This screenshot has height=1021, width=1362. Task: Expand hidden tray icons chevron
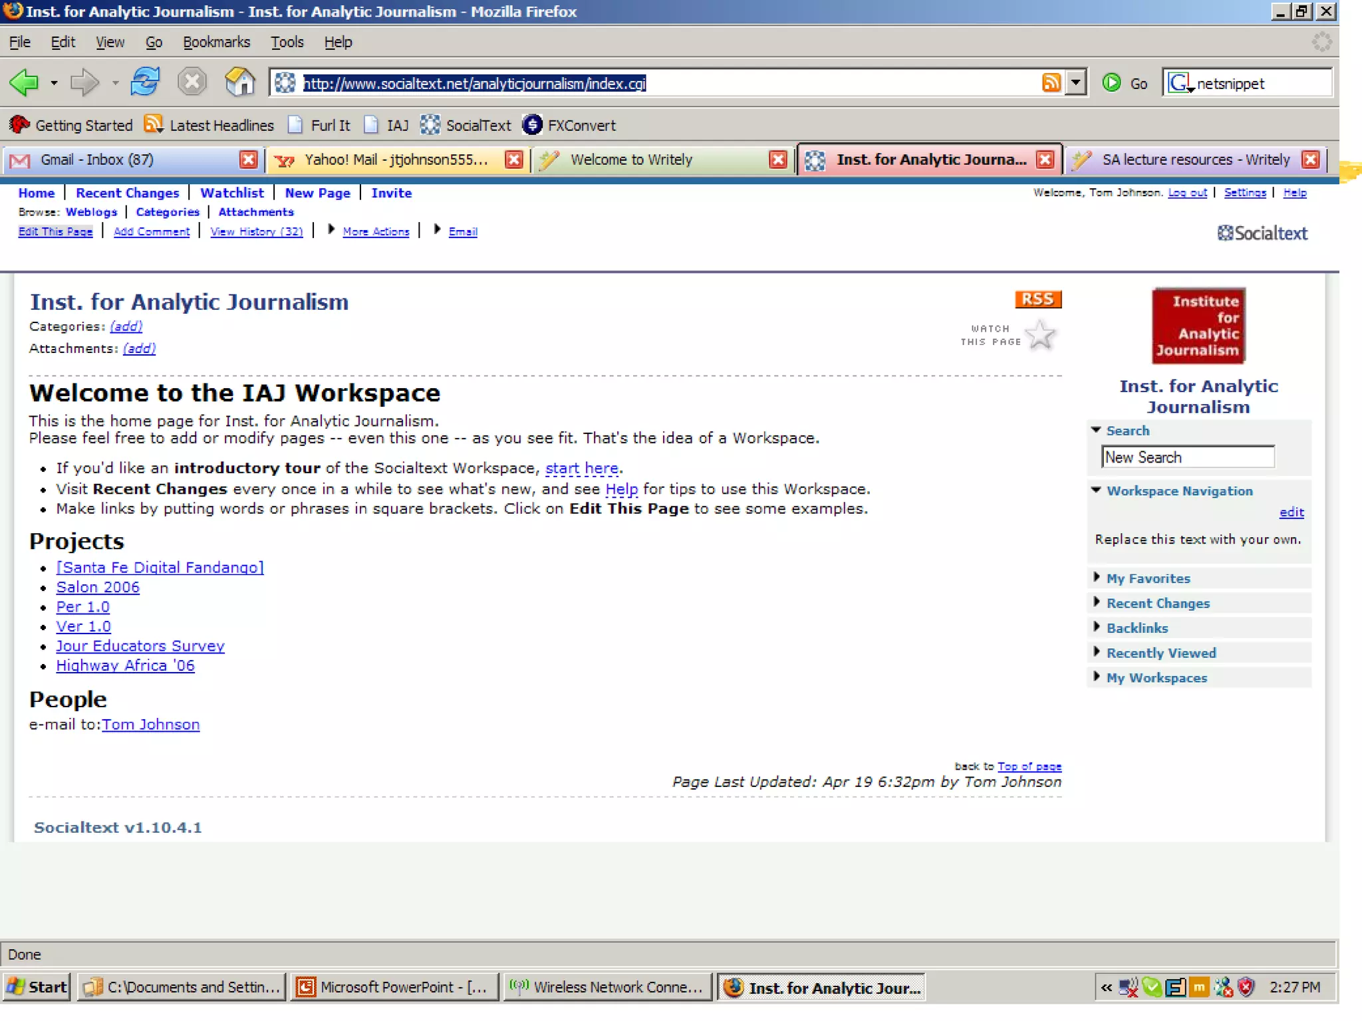tap(1106, 987)
